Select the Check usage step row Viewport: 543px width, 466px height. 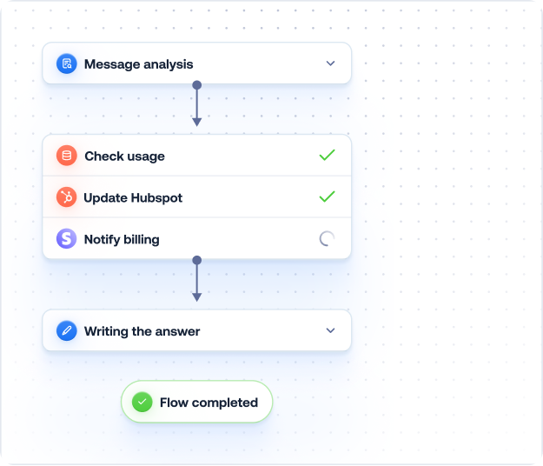pos(196,156)
